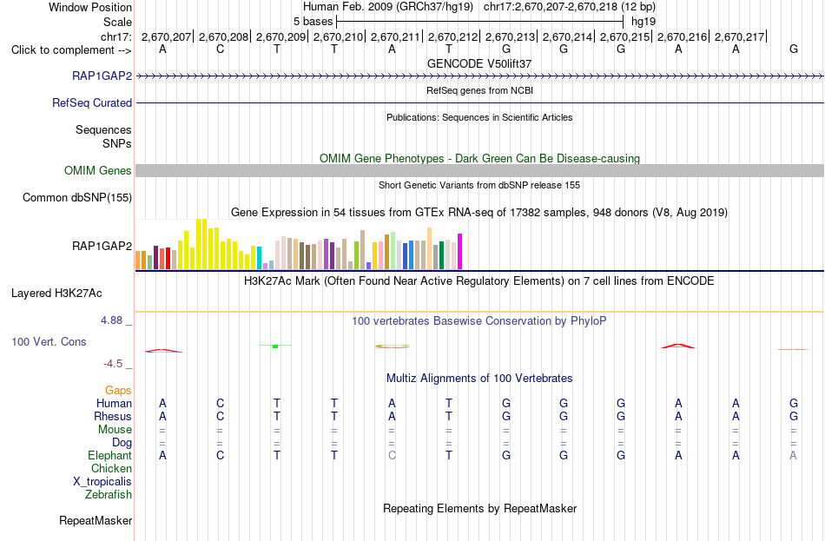Click the 5 bases scale bar

pyautogui.click(x=480, y=22)
